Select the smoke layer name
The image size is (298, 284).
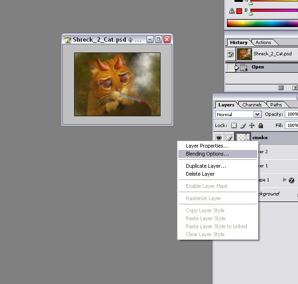click(260, 138)
